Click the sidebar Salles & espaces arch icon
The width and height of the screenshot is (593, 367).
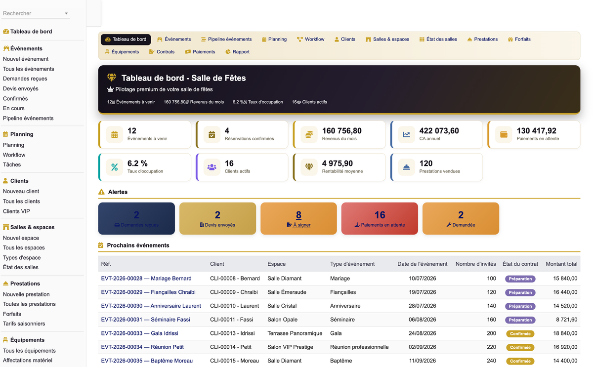(6, 227)
